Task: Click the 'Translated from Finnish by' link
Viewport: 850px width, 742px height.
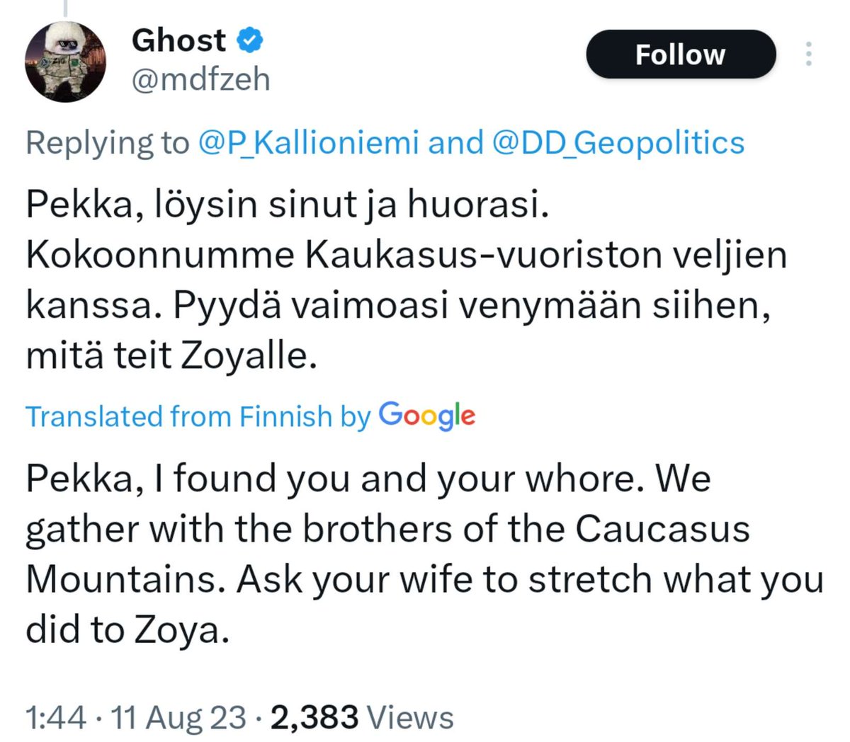Action: click(198, 416)
